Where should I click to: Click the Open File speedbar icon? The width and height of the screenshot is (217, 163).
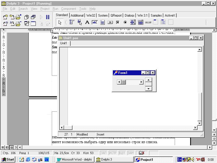click(x=5, y=24)
